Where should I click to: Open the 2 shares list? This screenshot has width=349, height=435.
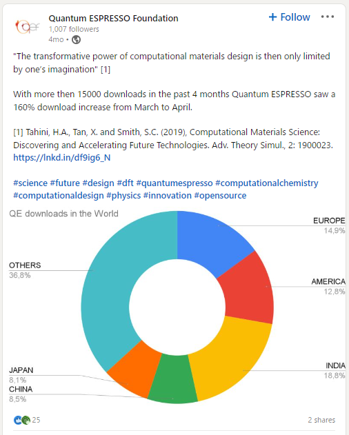pos(321,420)
